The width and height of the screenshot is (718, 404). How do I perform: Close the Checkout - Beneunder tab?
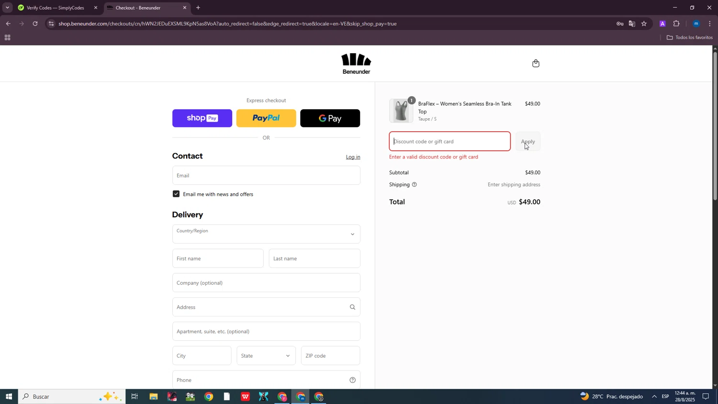[185, 8]
